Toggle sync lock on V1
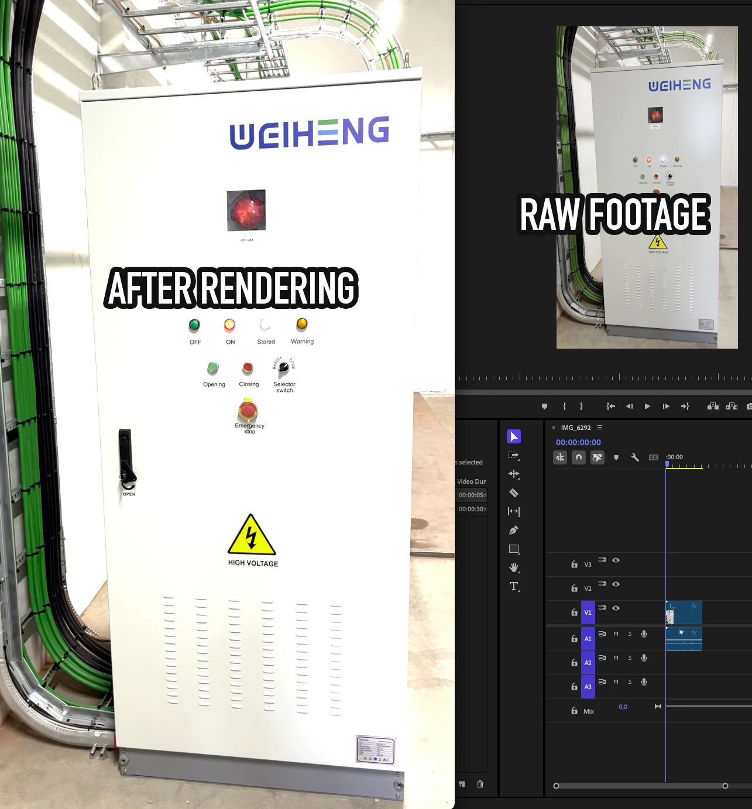 [602, 608]
